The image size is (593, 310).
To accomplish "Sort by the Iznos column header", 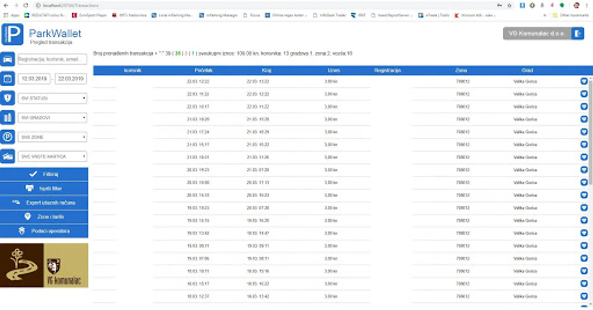I will coord(334,70).
